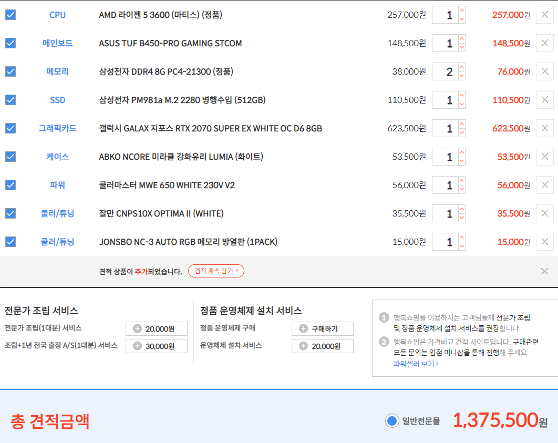Uncheck the 파워 row checkbox
558x443 pixels.
(x=11, y=185)
